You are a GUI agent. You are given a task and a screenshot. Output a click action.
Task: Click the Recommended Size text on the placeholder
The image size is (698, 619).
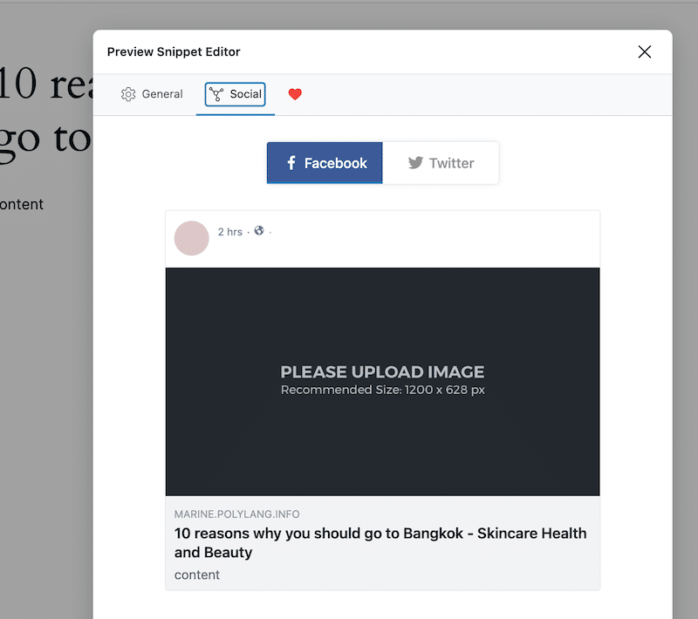pyautogui.click(x=382, y=390)
